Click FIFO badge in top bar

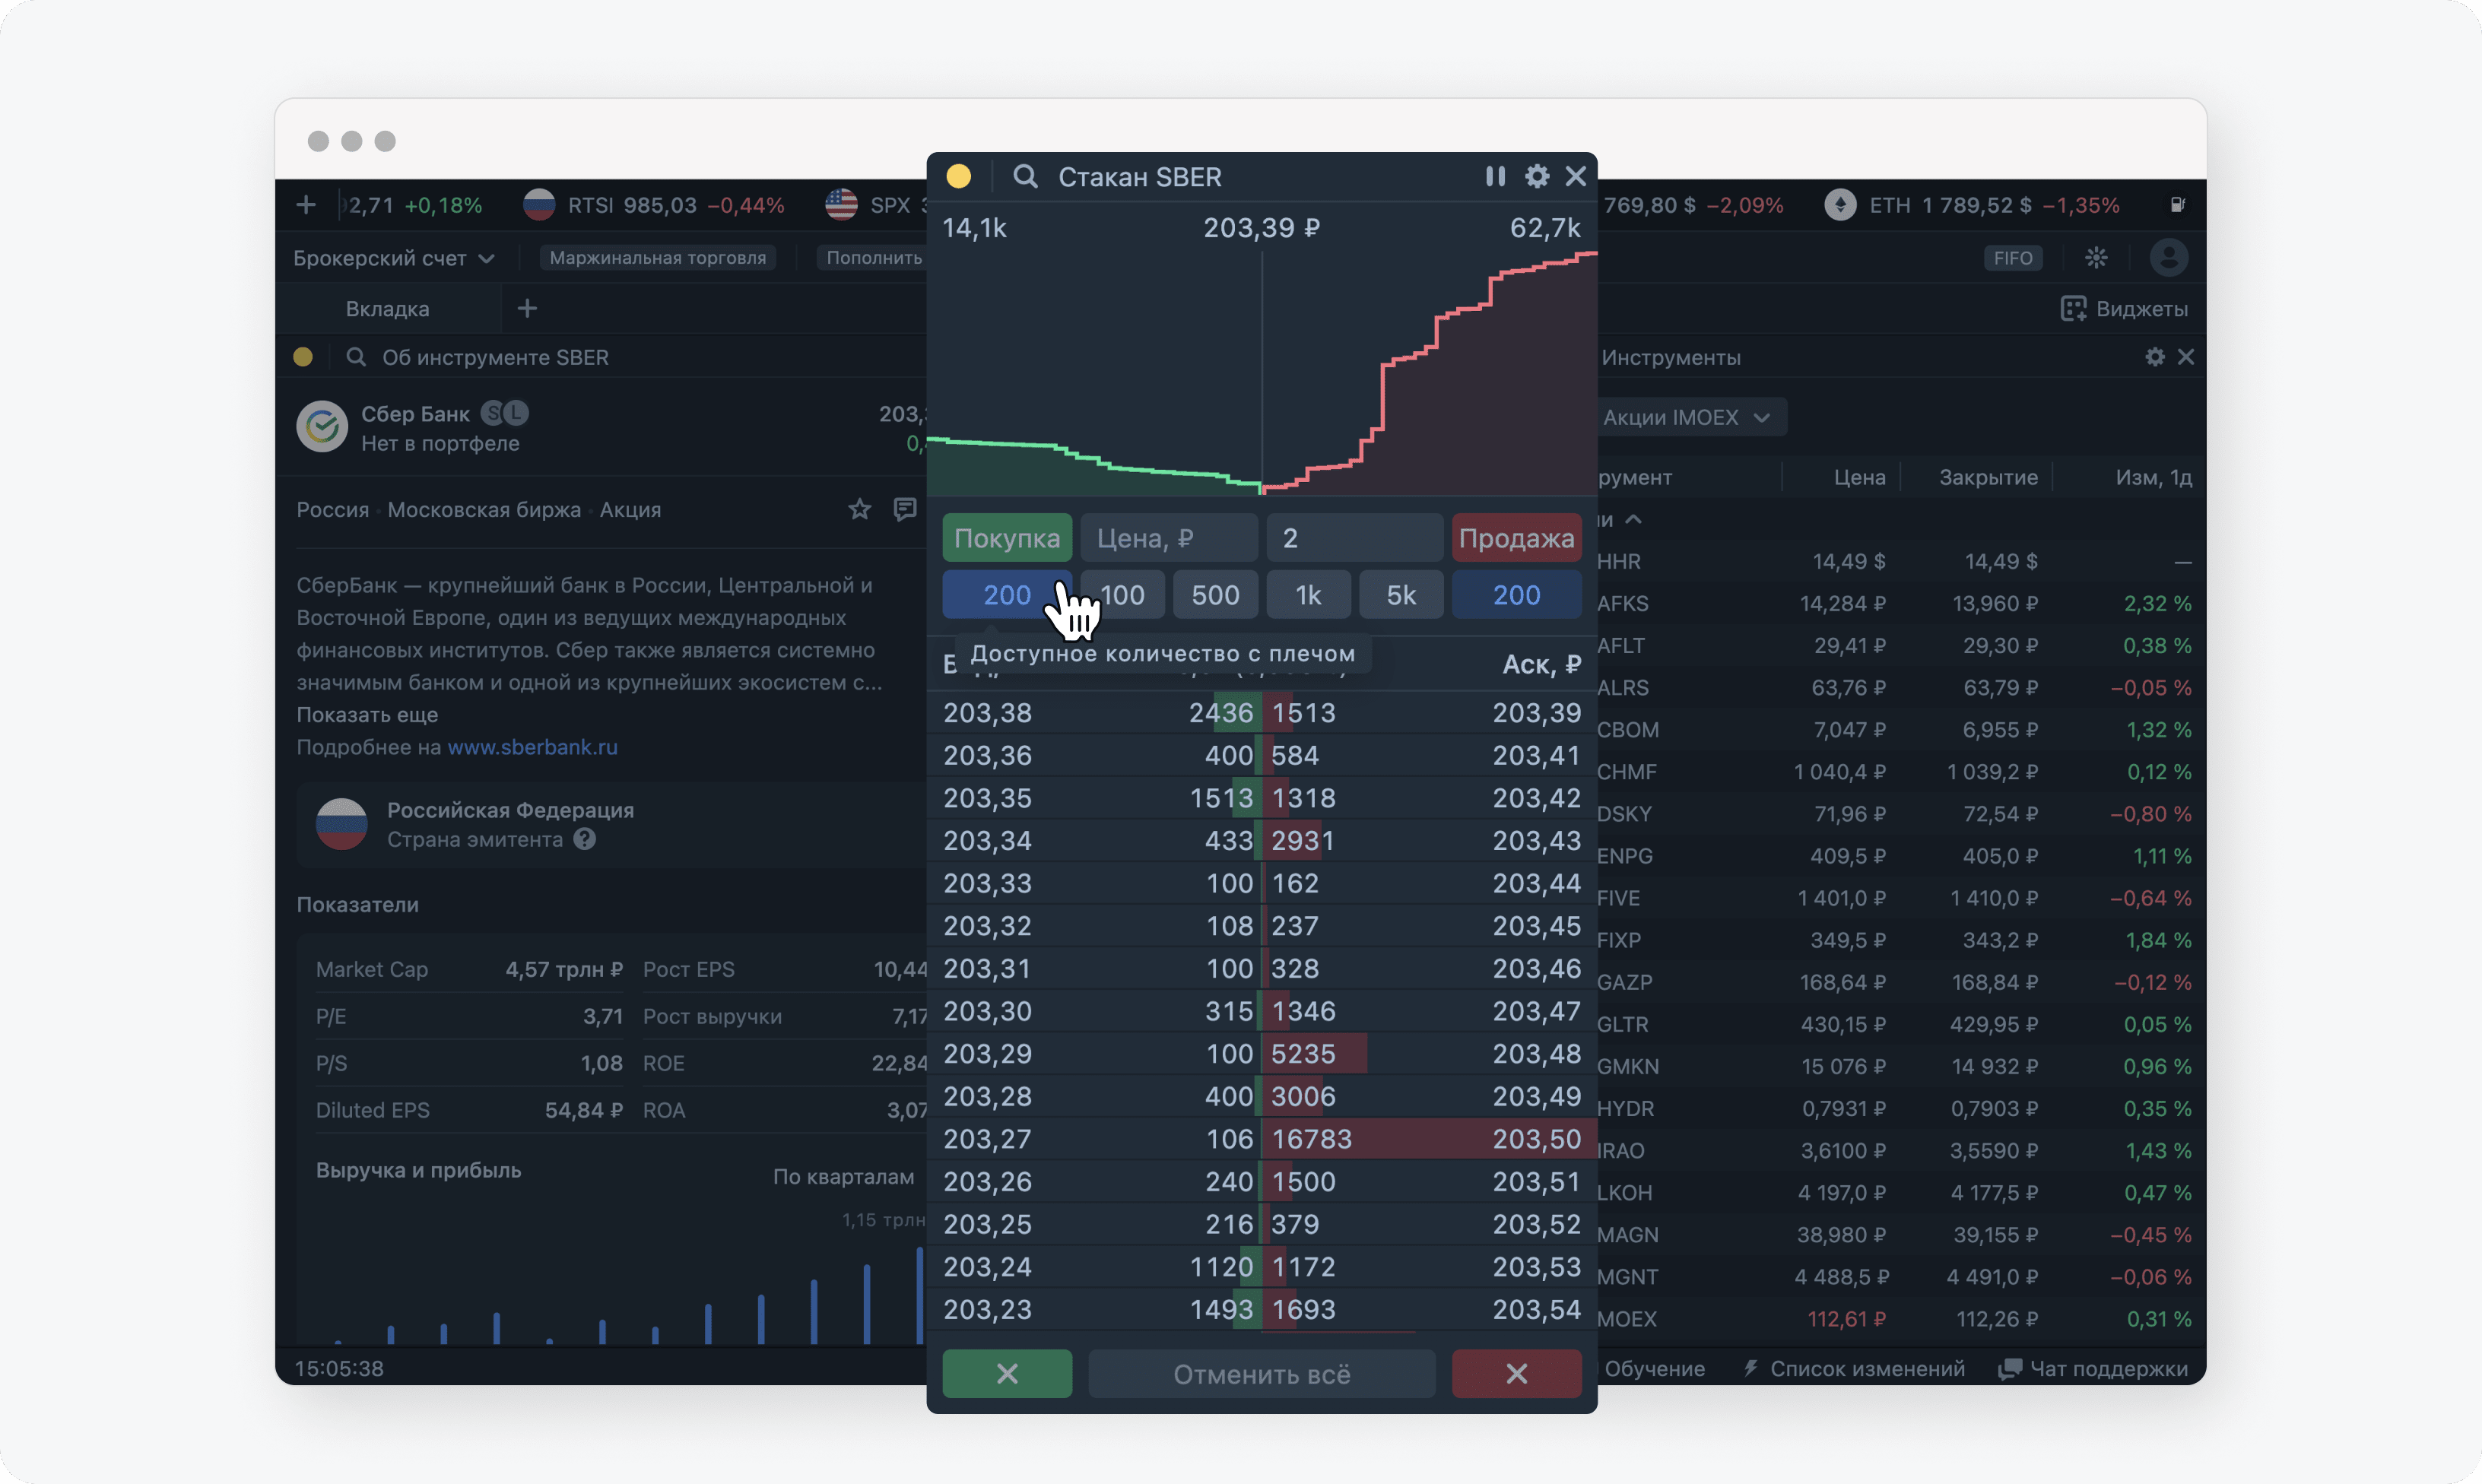coord(2012,258)
